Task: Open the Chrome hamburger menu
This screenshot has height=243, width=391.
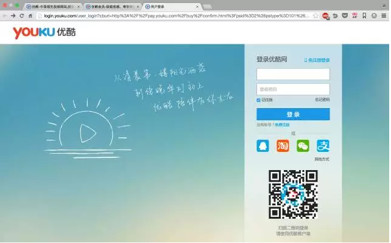Action: pos(384,16)
